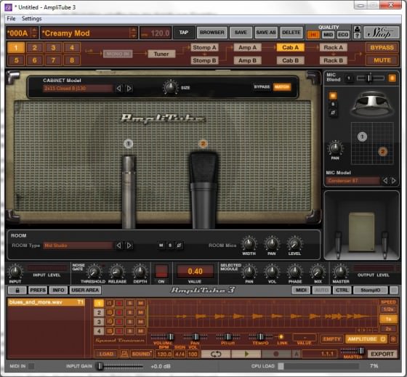This screenshot has width=407, height=377.
Task: Open the Settings menu
Action: tap(32, 19)
